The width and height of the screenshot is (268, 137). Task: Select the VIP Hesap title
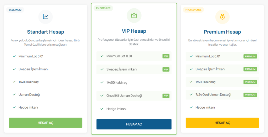(134, 31)
